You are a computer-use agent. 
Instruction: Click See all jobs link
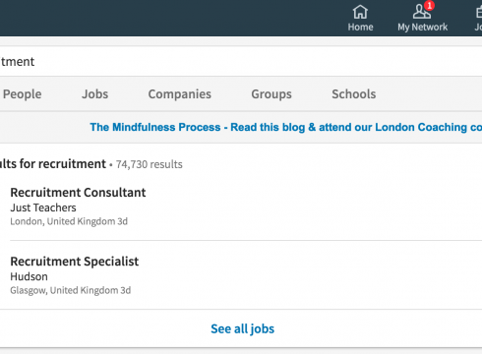point(242,328)
